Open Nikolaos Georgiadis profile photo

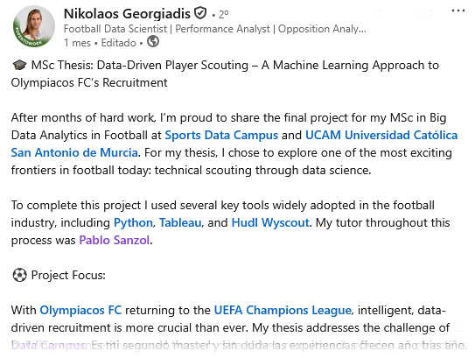[x=34, y=26]
